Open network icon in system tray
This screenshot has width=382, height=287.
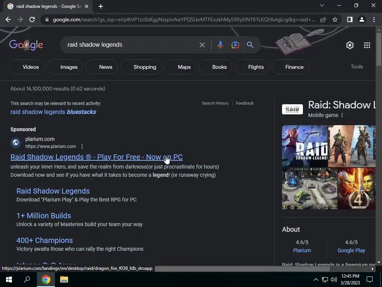325,280
